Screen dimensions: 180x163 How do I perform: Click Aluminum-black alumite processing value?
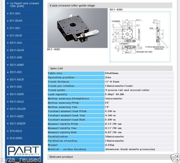[x=130, y=149]
